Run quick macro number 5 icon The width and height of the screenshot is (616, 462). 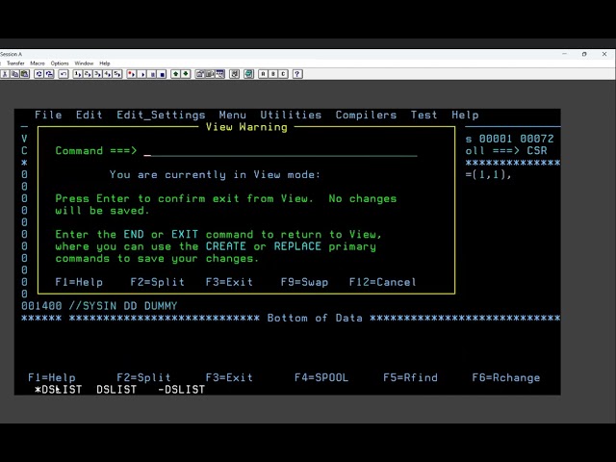tap(117, 74)
